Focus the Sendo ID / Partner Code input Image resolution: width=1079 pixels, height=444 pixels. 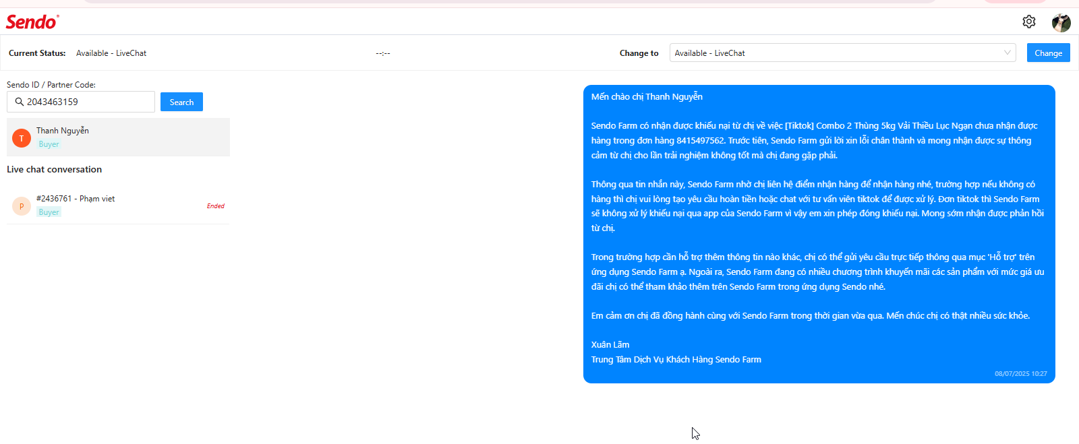point(81,102)
